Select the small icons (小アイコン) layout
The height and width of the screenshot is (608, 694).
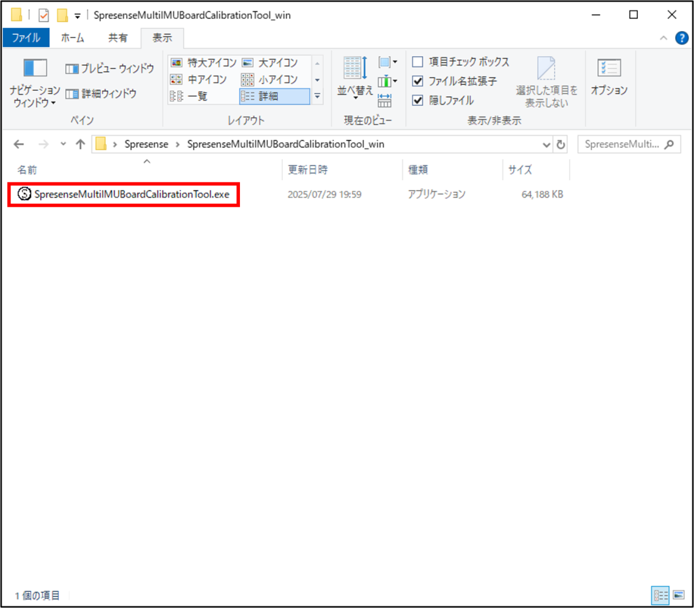click(270, 79)
